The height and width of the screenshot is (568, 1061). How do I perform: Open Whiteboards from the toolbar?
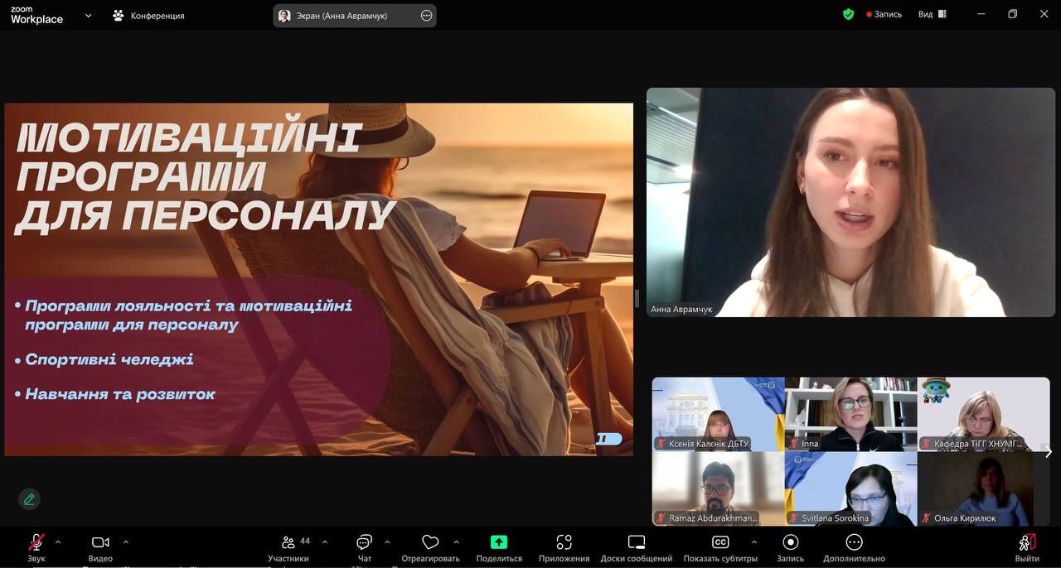coord(636,543)
